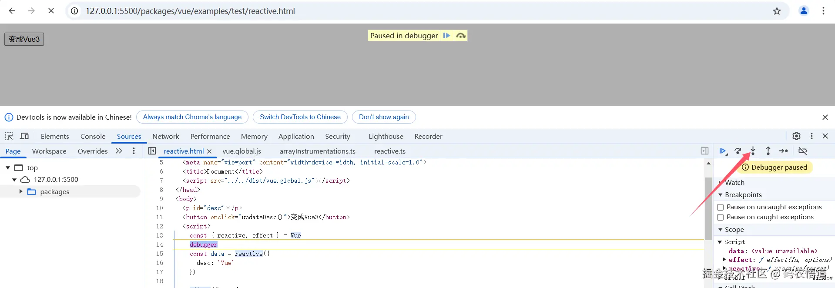Collapse the 127.0.0.1:5500 tree node
The image size is (835, 288).
click(14, 180)
